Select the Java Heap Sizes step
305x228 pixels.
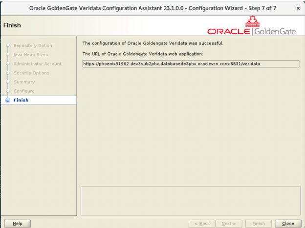30,55
